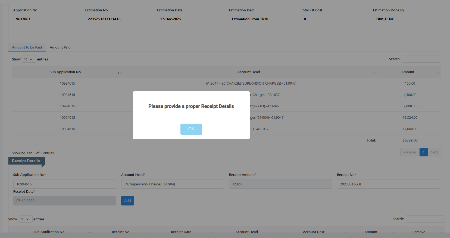Focus the Search box above amounts table
450x238 pixels.
click(x=421, y=59)
